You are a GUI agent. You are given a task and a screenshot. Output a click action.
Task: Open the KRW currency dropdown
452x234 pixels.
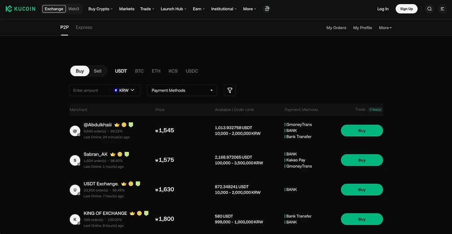[x=124, y=90]
